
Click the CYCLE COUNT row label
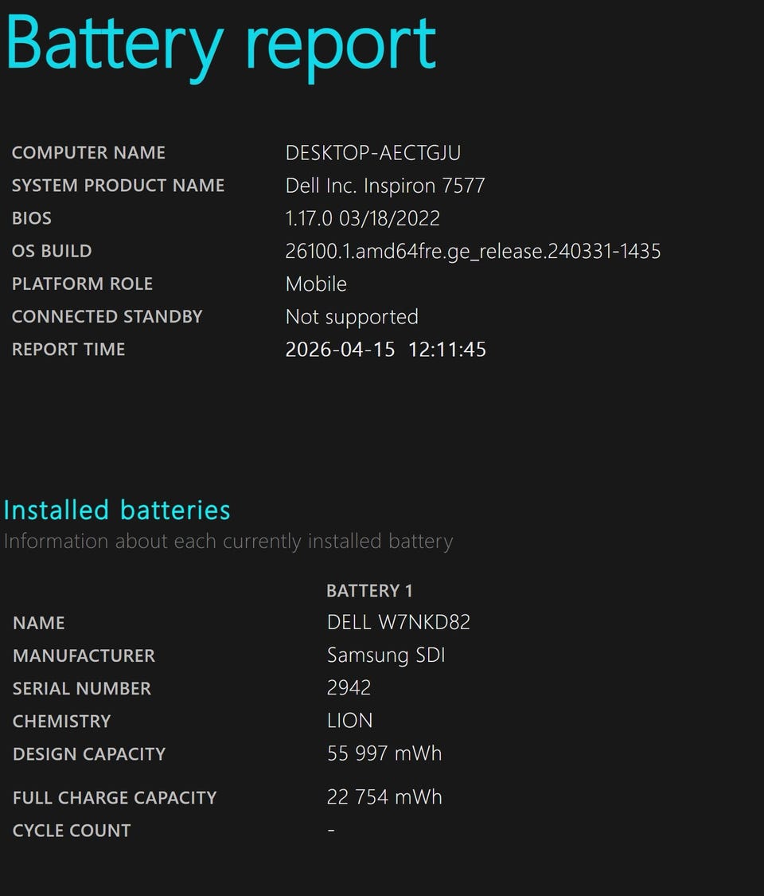[x=72, y=831]
